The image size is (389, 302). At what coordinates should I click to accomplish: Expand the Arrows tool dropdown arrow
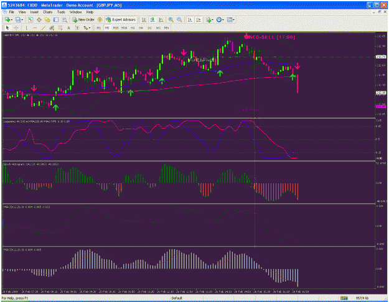[90, 28]
